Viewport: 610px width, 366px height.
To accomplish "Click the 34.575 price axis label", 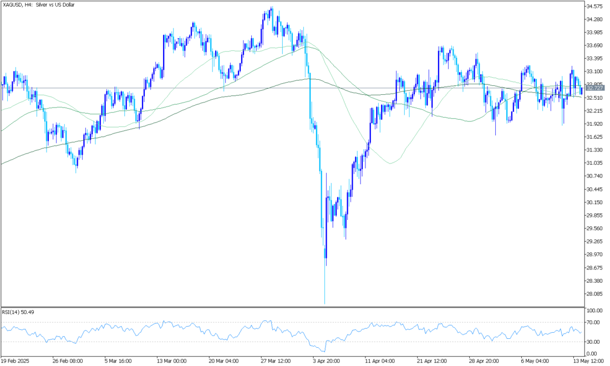I will [x=595, y=6].
